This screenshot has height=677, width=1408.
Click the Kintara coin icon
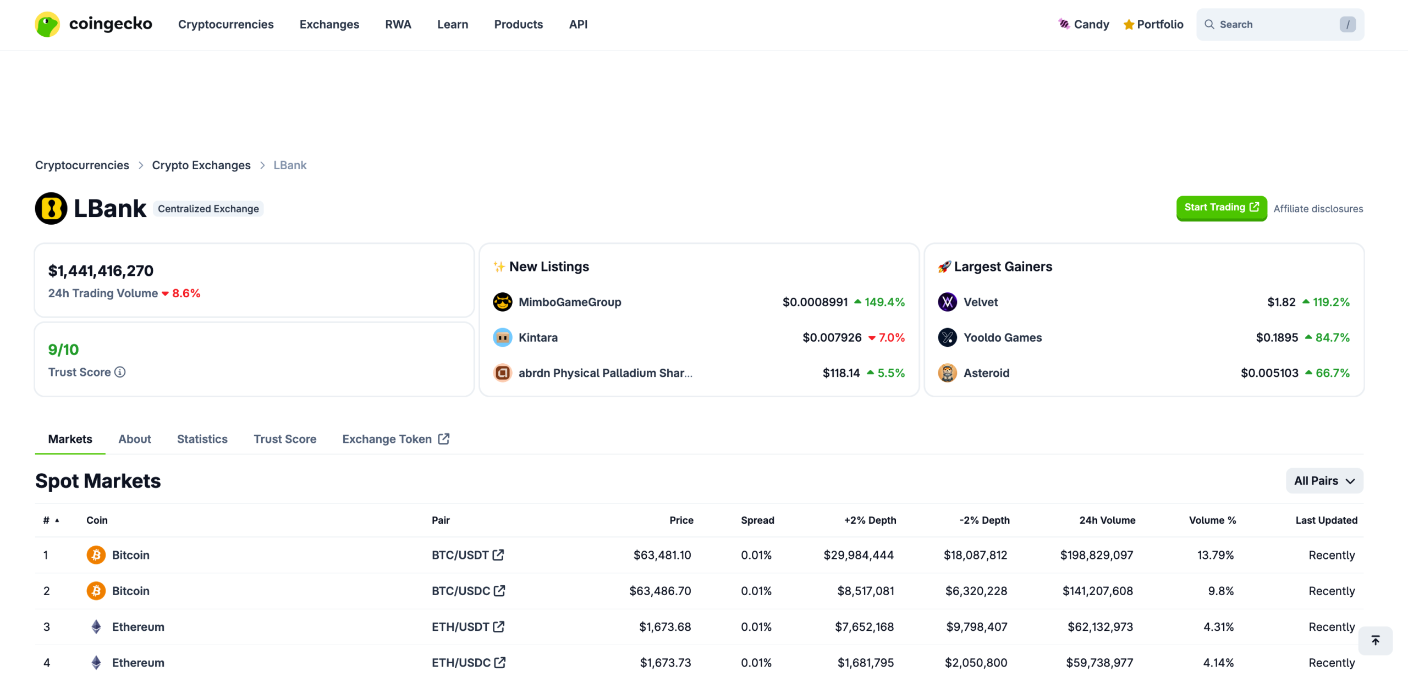(502, 337)
